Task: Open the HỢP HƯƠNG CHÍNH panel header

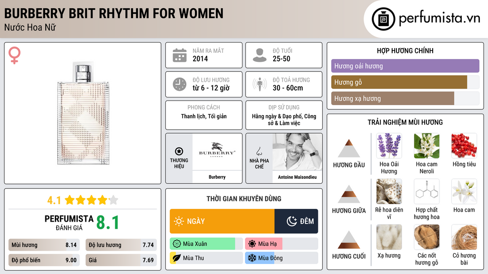Action: pyautogui.click(x=405, y=50)
